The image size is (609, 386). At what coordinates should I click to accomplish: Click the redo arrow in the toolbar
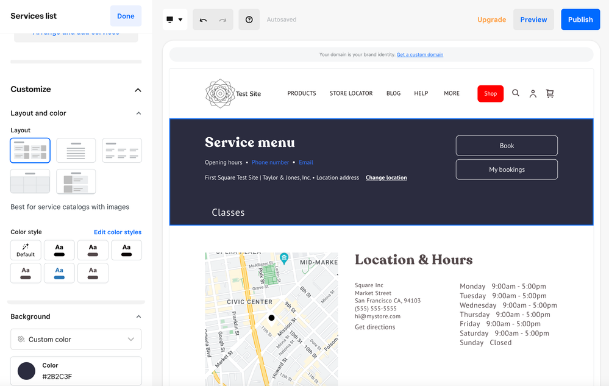click(x=223, y=20)
